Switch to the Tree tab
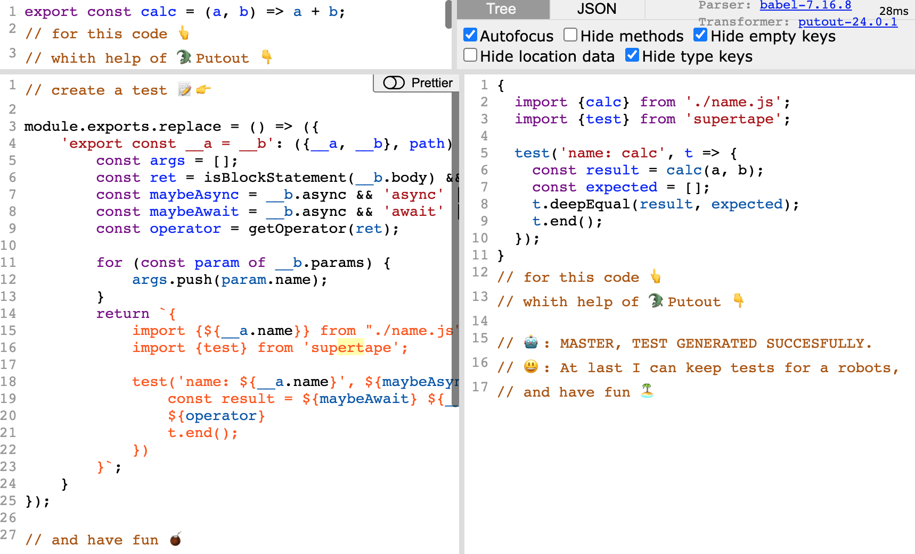915x554 pixels. [502, 9]
